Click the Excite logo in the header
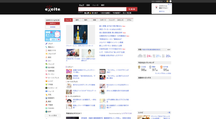The image size is (216, 119). (53, 9)
